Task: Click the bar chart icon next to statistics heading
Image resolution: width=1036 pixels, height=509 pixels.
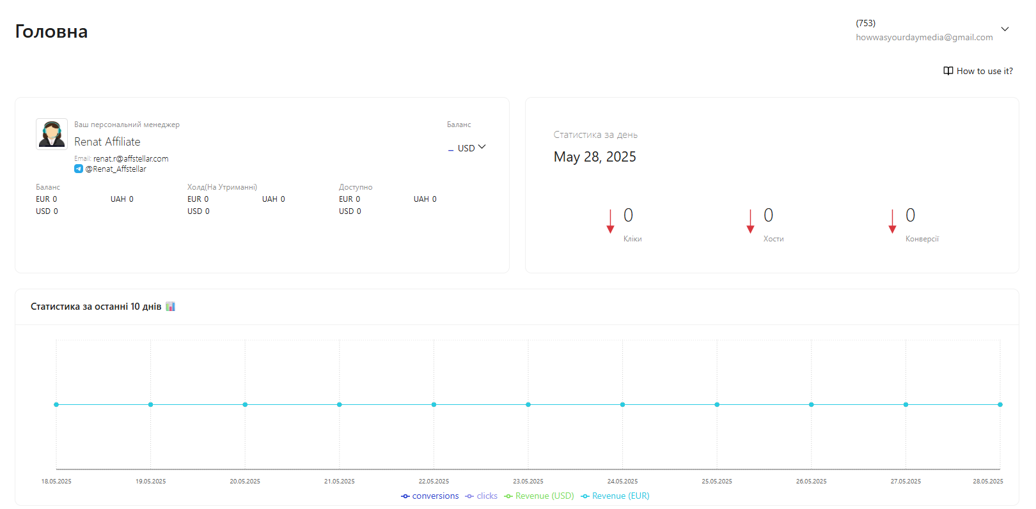Action: [170, 307]
